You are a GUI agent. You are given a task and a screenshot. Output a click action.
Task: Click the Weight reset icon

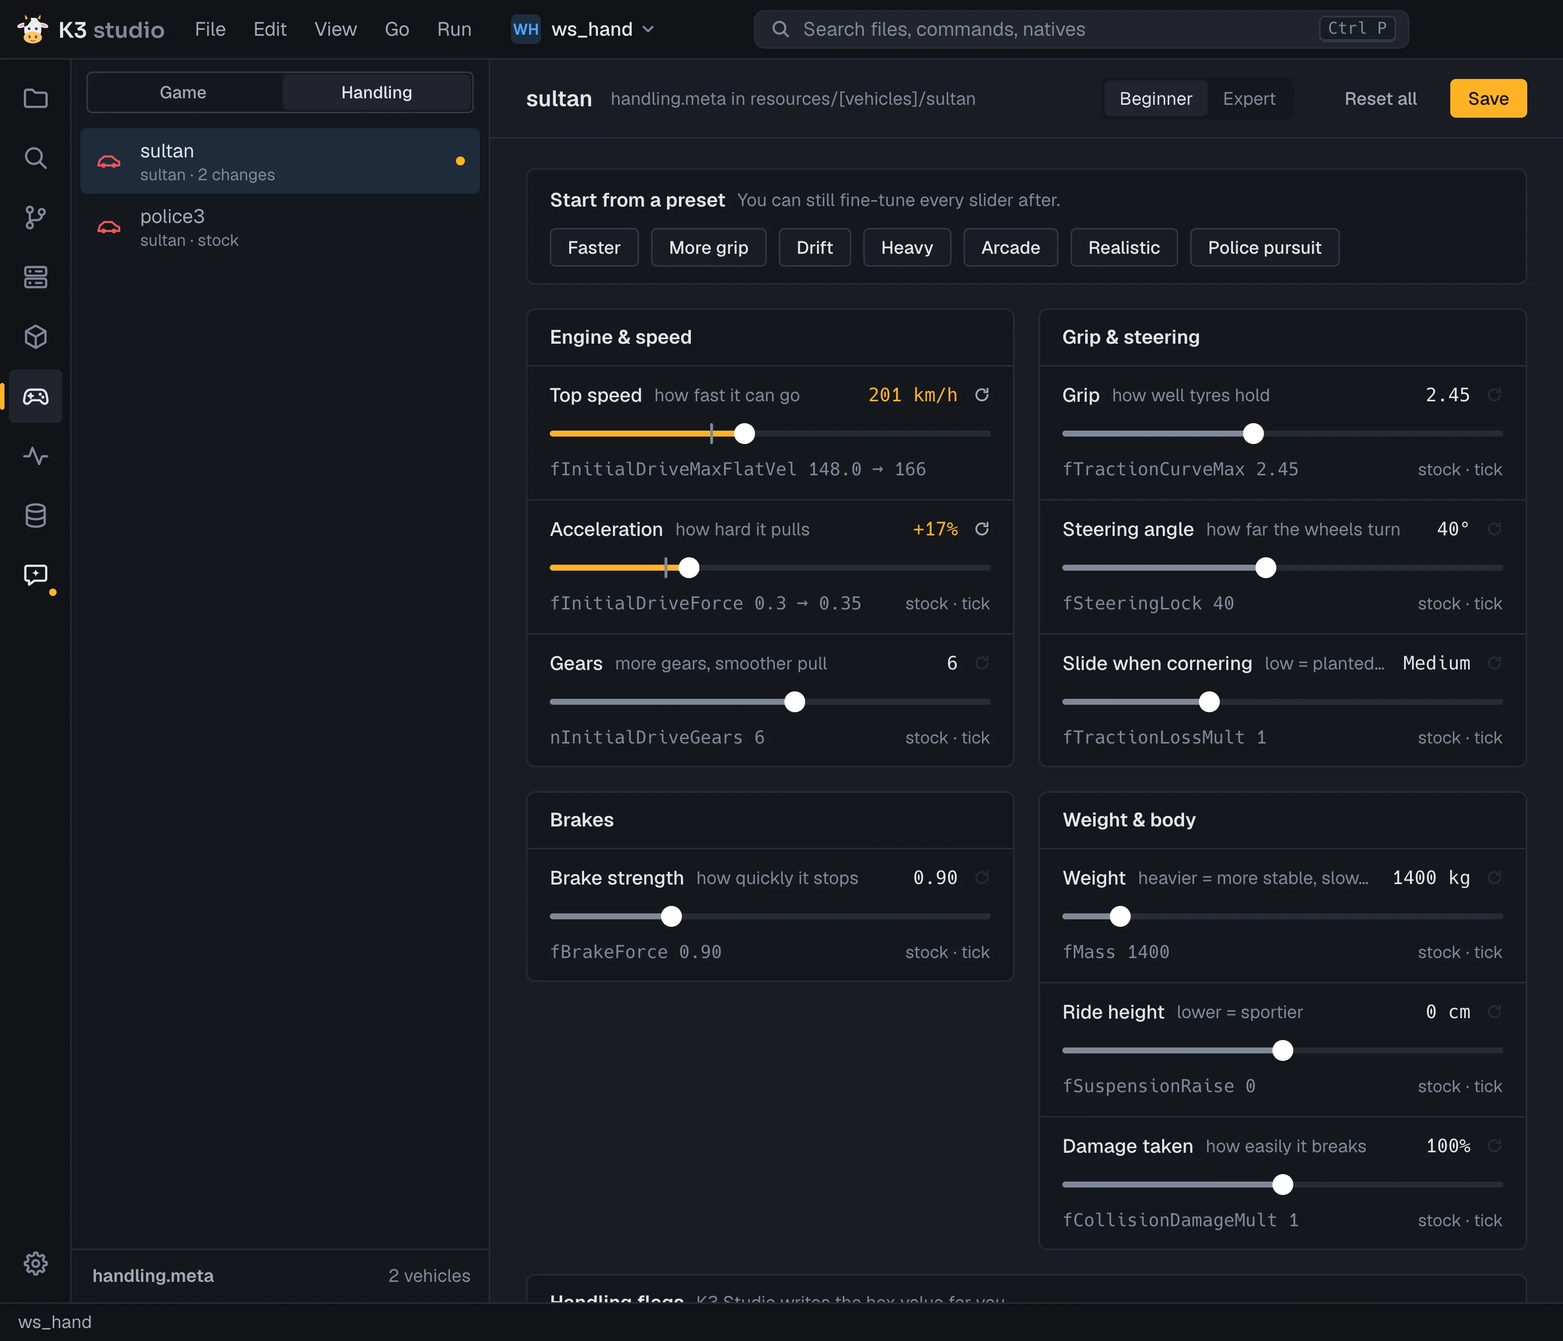tap(1493, 878)
